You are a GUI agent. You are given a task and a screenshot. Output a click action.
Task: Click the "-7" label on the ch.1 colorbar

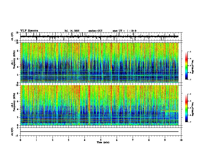(x=190, y=80)
